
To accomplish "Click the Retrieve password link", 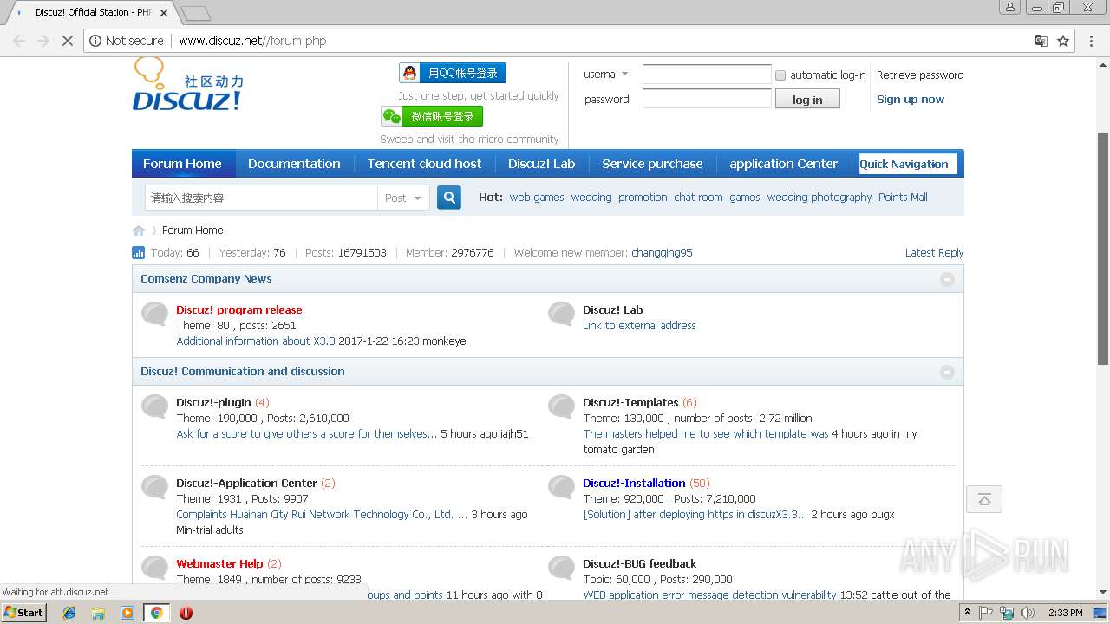I will (x=920, y=75).
